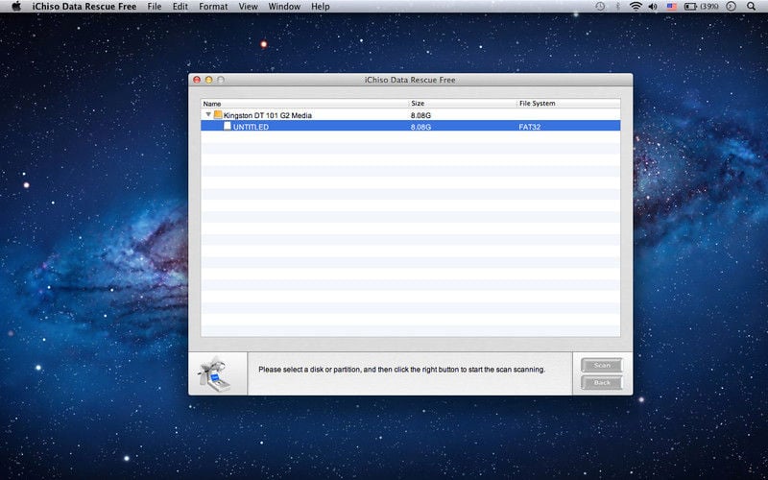Image resolution: width=768 pixels, height=480 pixels.
Task: Open the Apple menu
Action: [x=16, y=7]
